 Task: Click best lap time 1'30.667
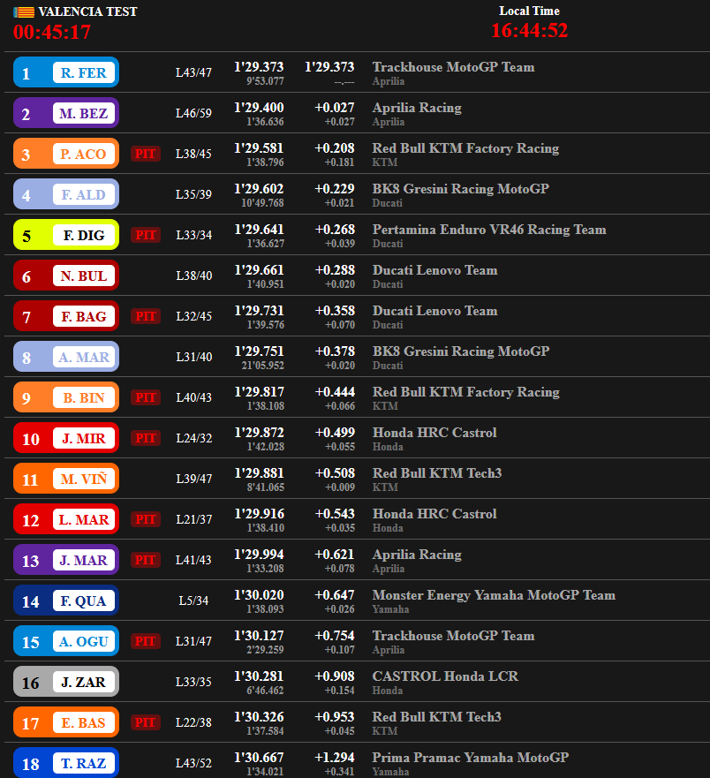tap(259, 758)
